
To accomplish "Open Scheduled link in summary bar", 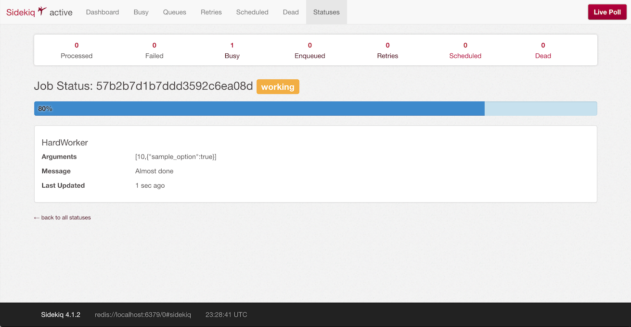I will [465, 50].
